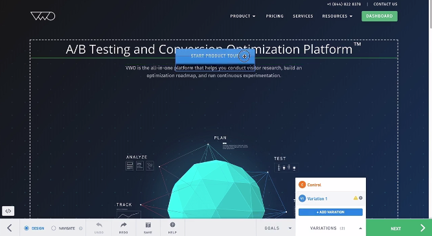Click the move handle on the dragged button
Screen dimensions: 432x236
coord(244,56)
